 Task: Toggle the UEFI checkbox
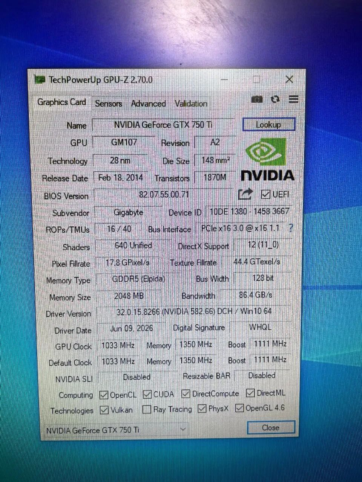[265, 194]
